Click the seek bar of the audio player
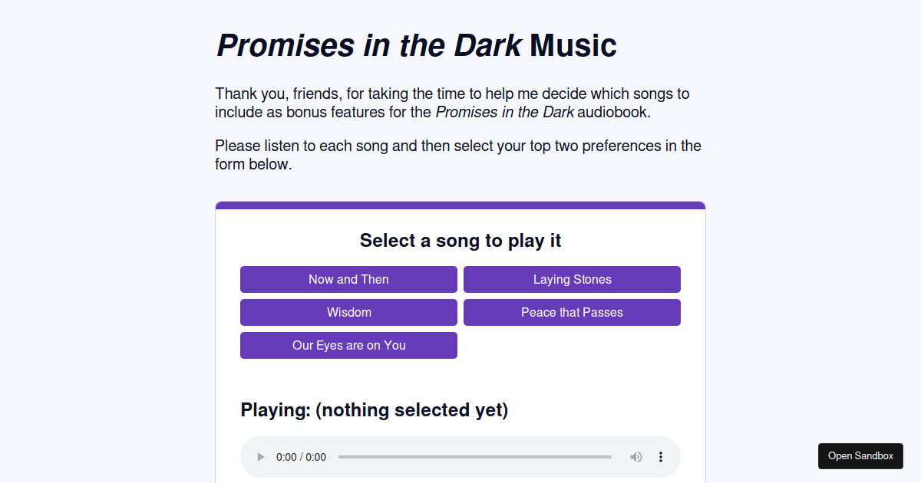 coord(476,456)
